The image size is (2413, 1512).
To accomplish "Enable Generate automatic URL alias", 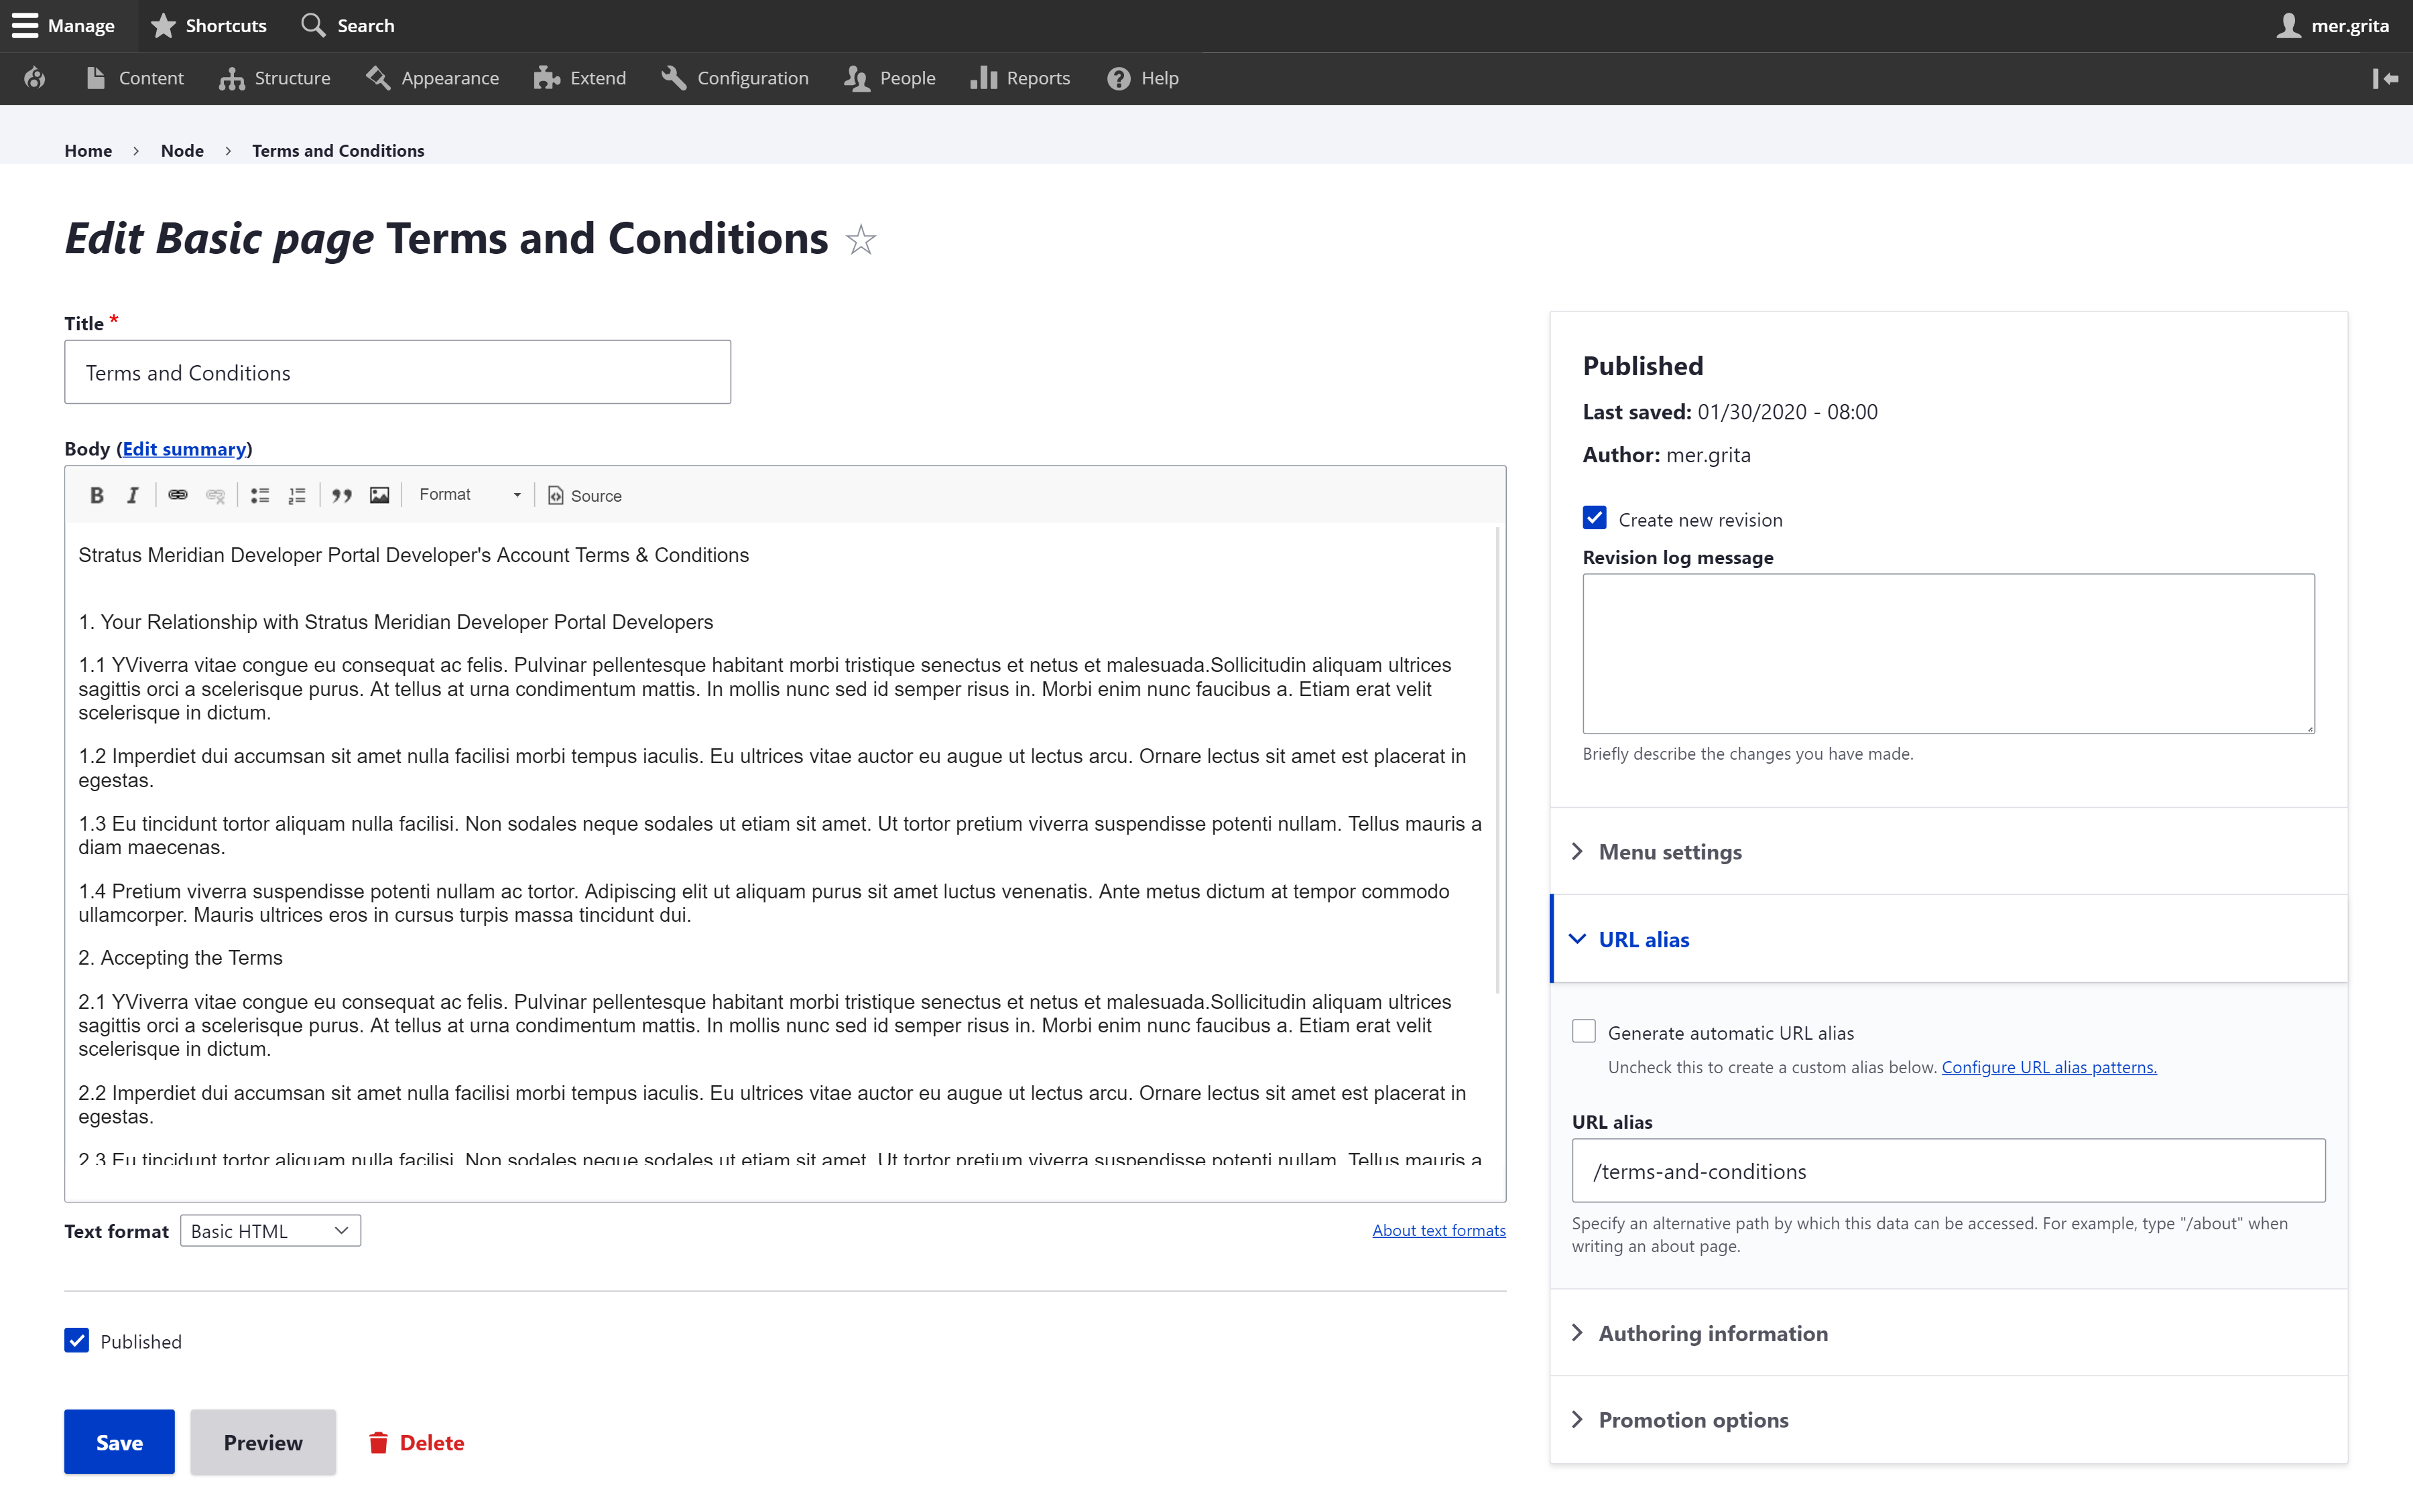I will (1584, 1030).
